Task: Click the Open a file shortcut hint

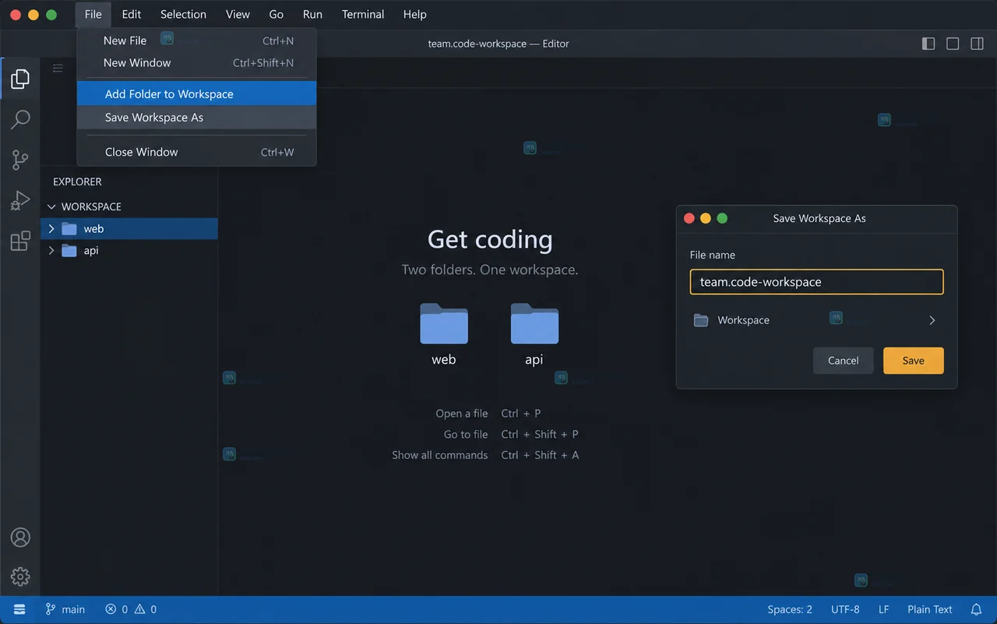Action: (488, 414)
